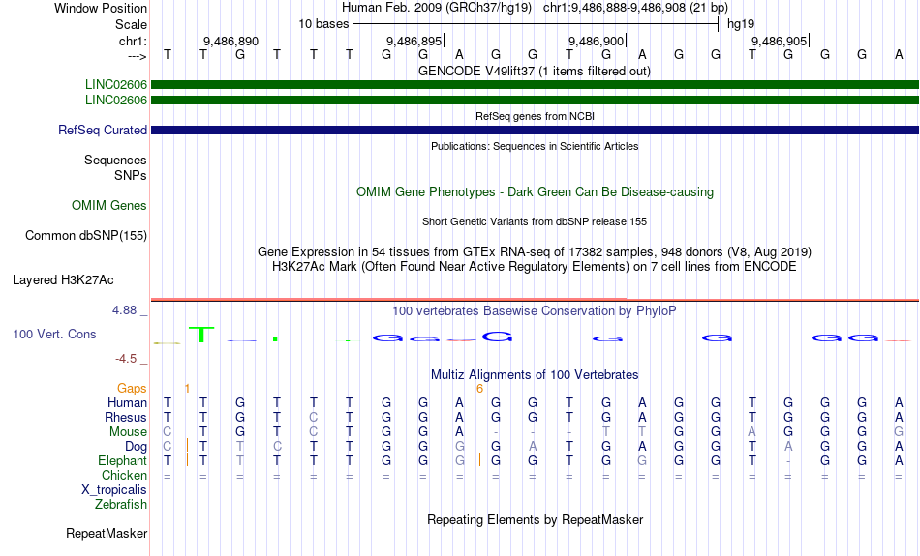Click the OMIM Genes track label

(x=109, y=206)
